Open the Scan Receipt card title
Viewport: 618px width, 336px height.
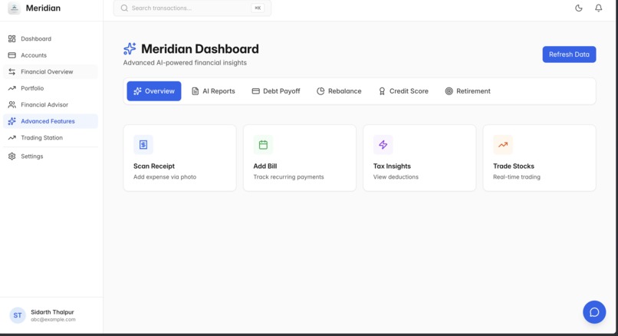pos(154,166)
